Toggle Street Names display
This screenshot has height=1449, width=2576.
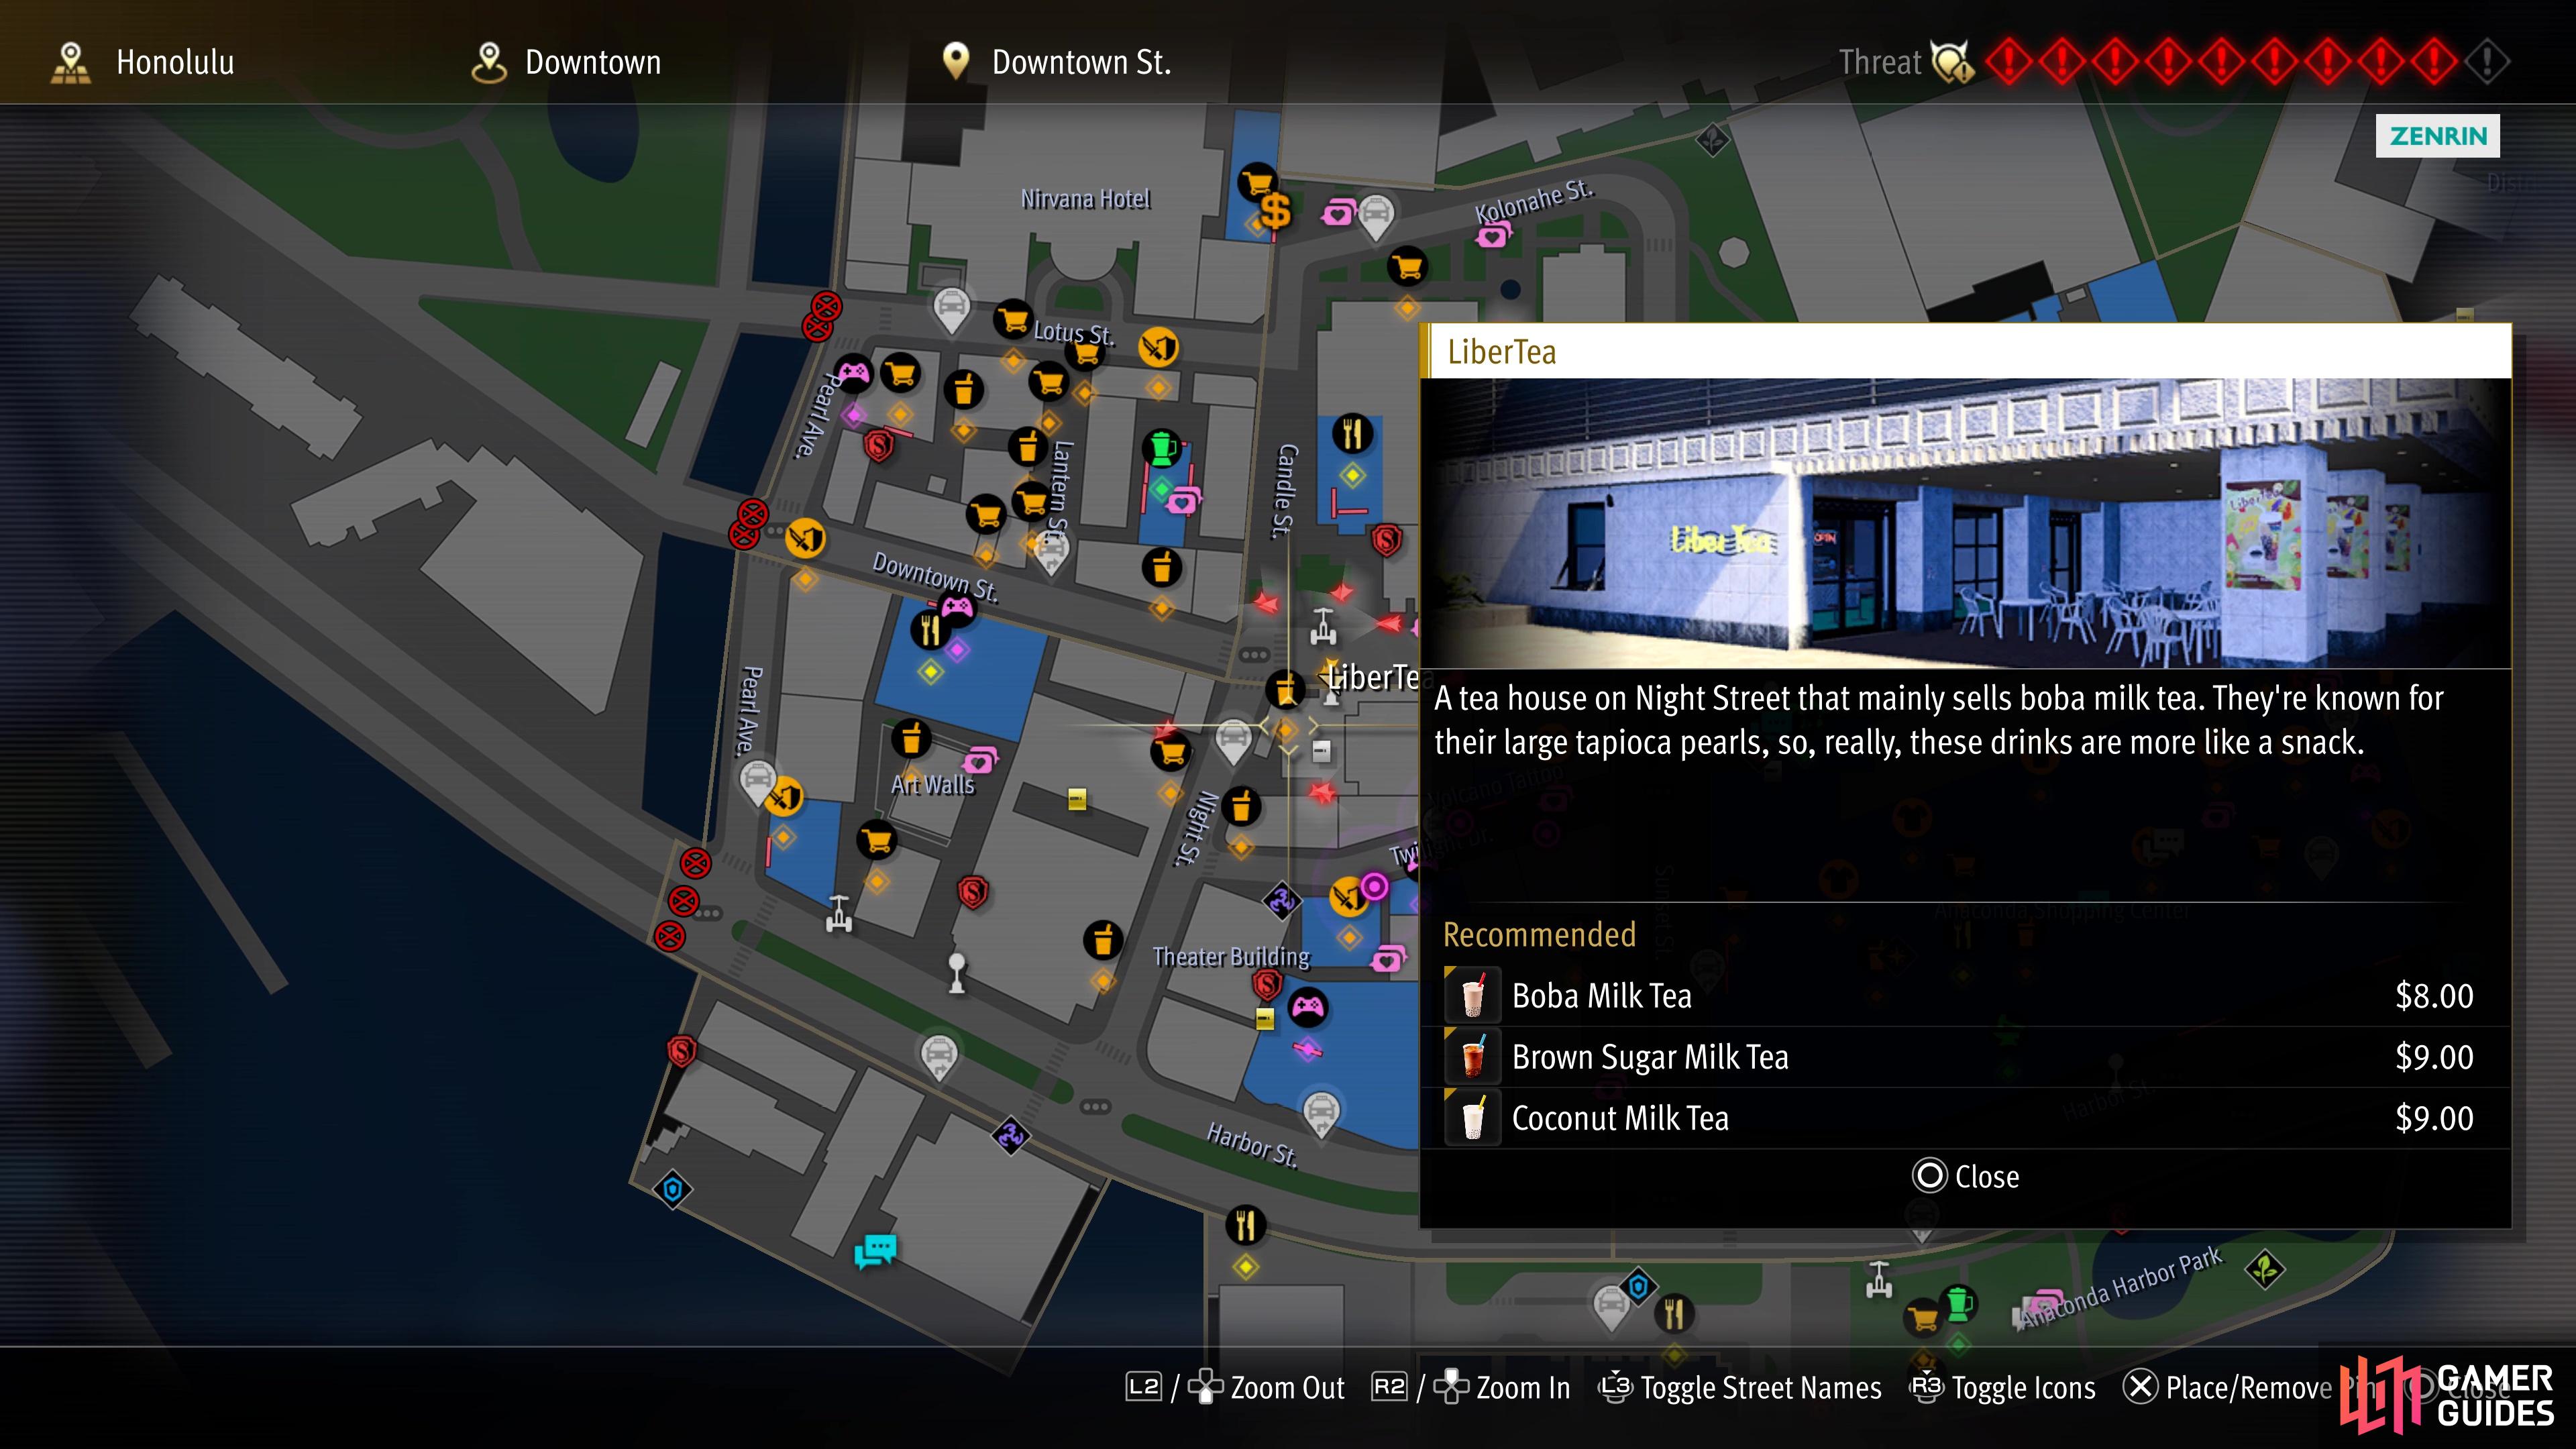point(1741,1388)
